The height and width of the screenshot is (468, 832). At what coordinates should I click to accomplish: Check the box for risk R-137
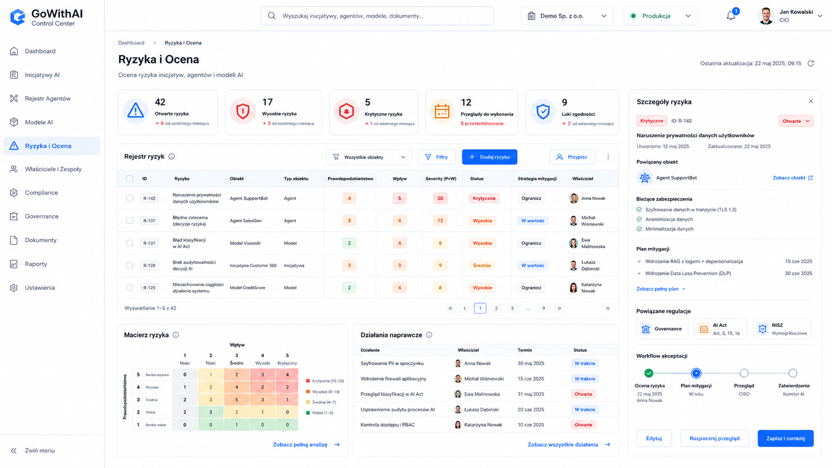129,221
